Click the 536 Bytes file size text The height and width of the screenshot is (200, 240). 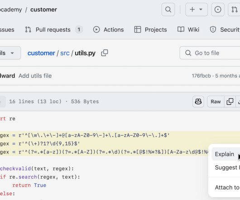[85, 101]
